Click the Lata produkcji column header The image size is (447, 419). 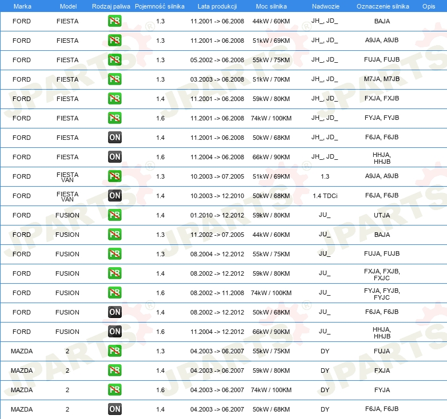[217, 6]
